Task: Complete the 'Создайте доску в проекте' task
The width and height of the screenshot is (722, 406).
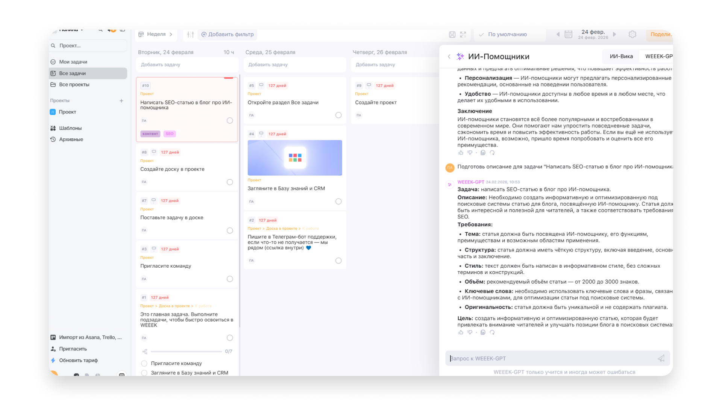Action: click(x=230, y=182)
